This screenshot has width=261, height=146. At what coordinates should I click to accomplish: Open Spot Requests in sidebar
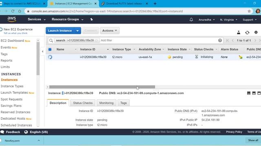(x=11, y=99)
